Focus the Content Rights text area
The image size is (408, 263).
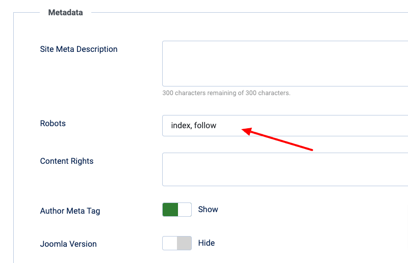click(x=285, y=169)
